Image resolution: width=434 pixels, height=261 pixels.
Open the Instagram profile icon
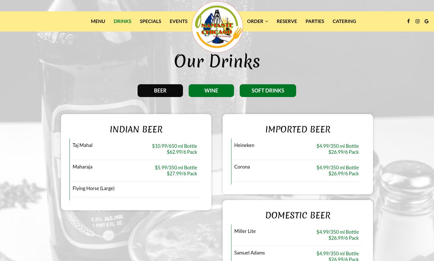tap(418, 21)
